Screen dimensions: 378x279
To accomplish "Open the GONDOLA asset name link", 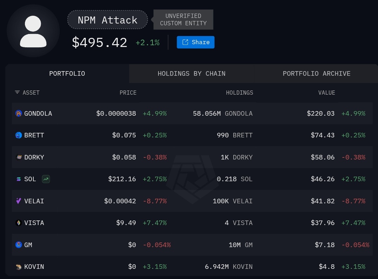I will 38,114.
